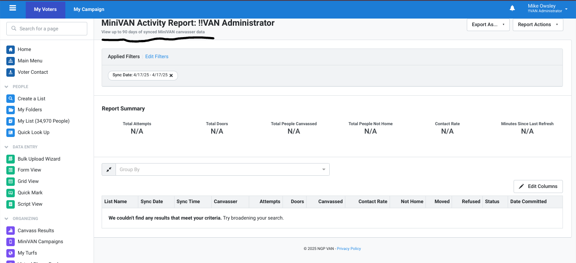Screen dimensions: 576x263
Task: Click the pencil icon in Edit Columns
Action: pos(522,186)
